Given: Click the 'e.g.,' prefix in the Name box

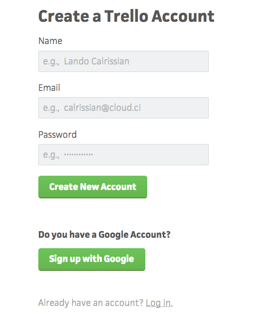Looking at the screenshot, I should [x=52, y=62].
